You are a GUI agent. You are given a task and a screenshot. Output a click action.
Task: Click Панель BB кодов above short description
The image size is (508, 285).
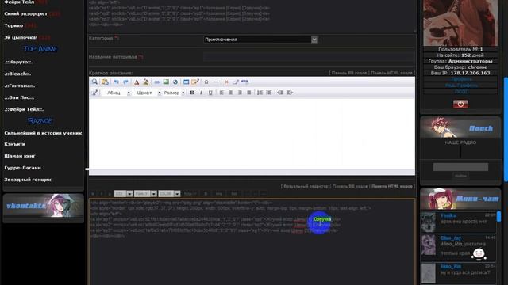point(349,73)
